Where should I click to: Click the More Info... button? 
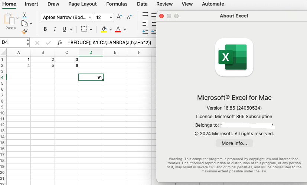234,143
